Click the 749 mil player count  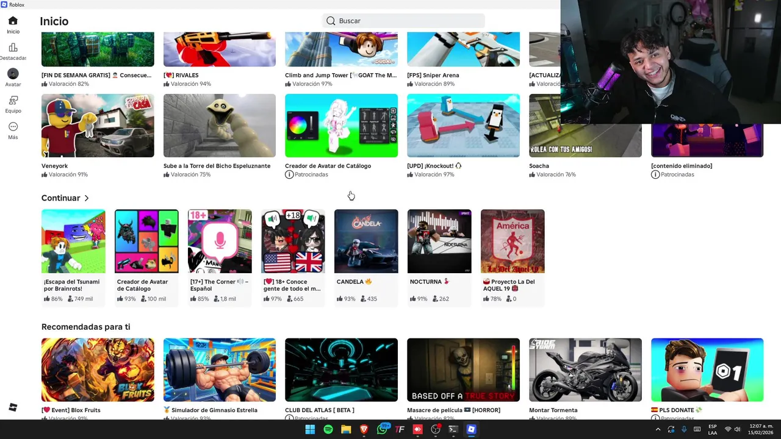(x=80, y=299)
